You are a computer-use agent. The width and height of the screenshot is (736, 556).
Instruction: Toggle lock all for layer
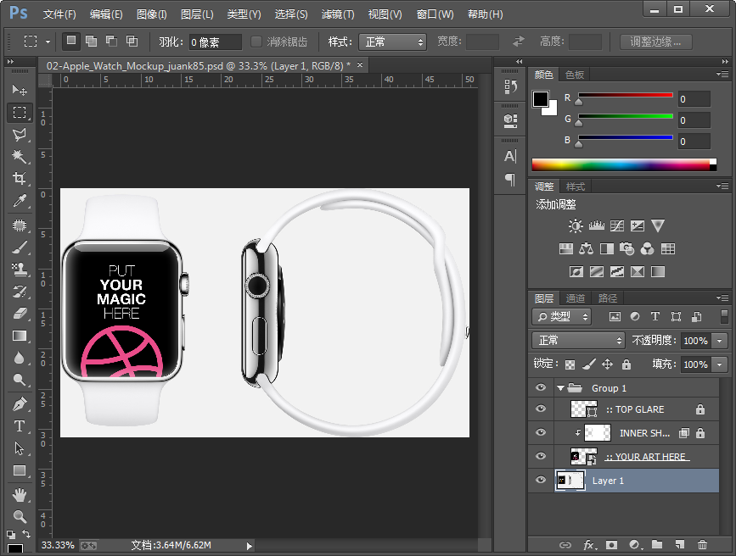click(x=626, y=364)
